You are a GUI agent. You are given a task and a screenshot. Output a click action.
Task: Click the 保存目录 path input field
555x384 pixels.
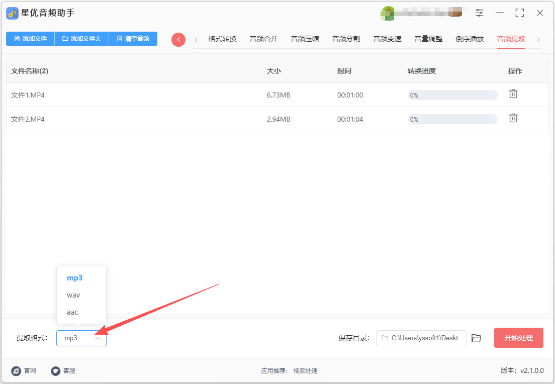[421, 338]
